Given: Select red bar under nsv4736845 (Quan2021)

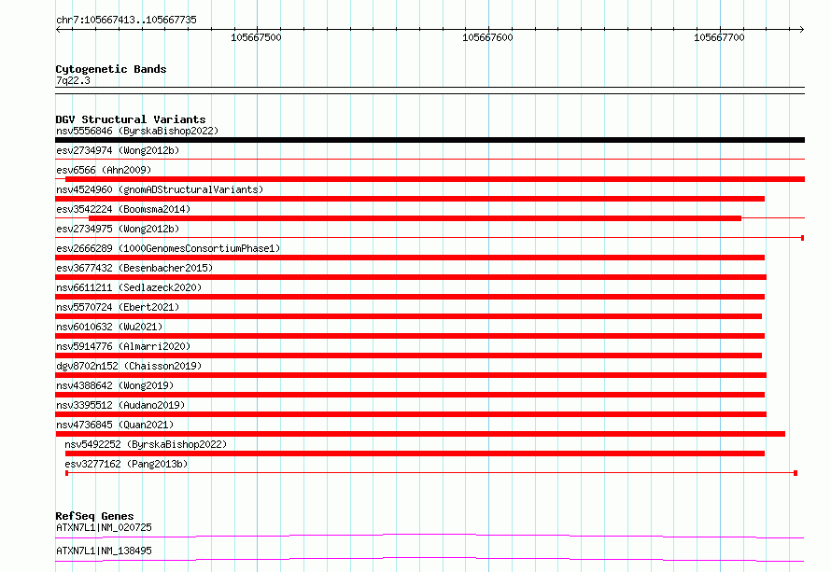Looking at the screenshot, I should point(420,434).
